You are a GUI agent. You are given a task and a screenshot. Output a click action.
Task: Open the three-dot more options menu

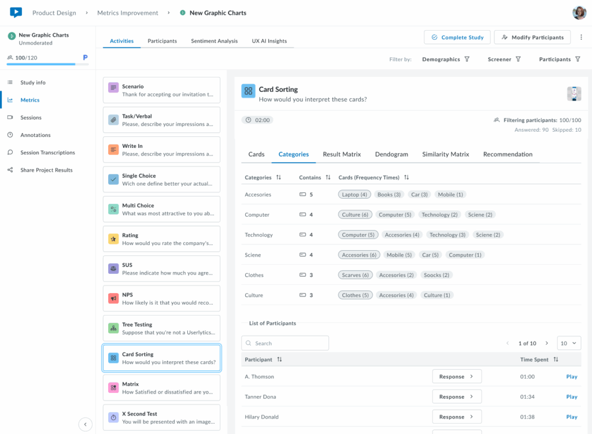click(581, 38)
